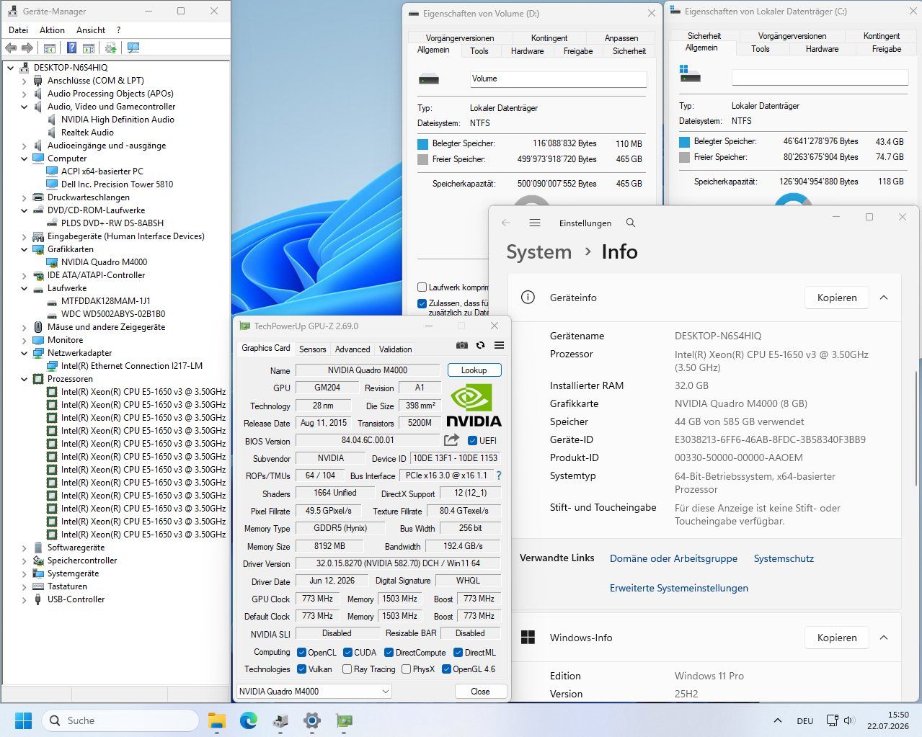The height and width of the screenshot is (737, 922).
Task: Collapse the Grafikkarten node
Action: (x=24, y=249)
